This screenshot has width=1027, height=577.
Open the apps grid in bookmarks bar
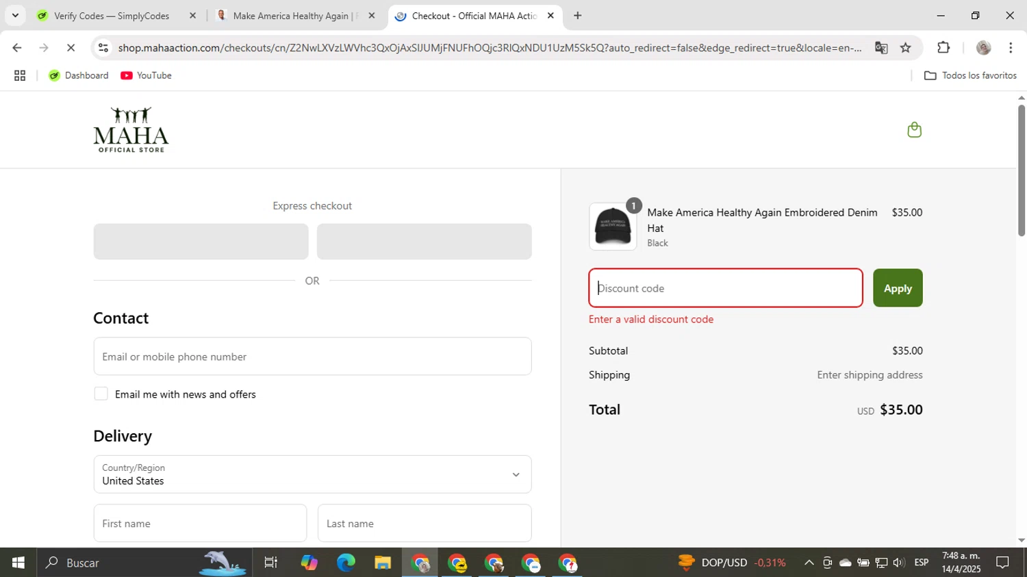(x=20, y=75)
